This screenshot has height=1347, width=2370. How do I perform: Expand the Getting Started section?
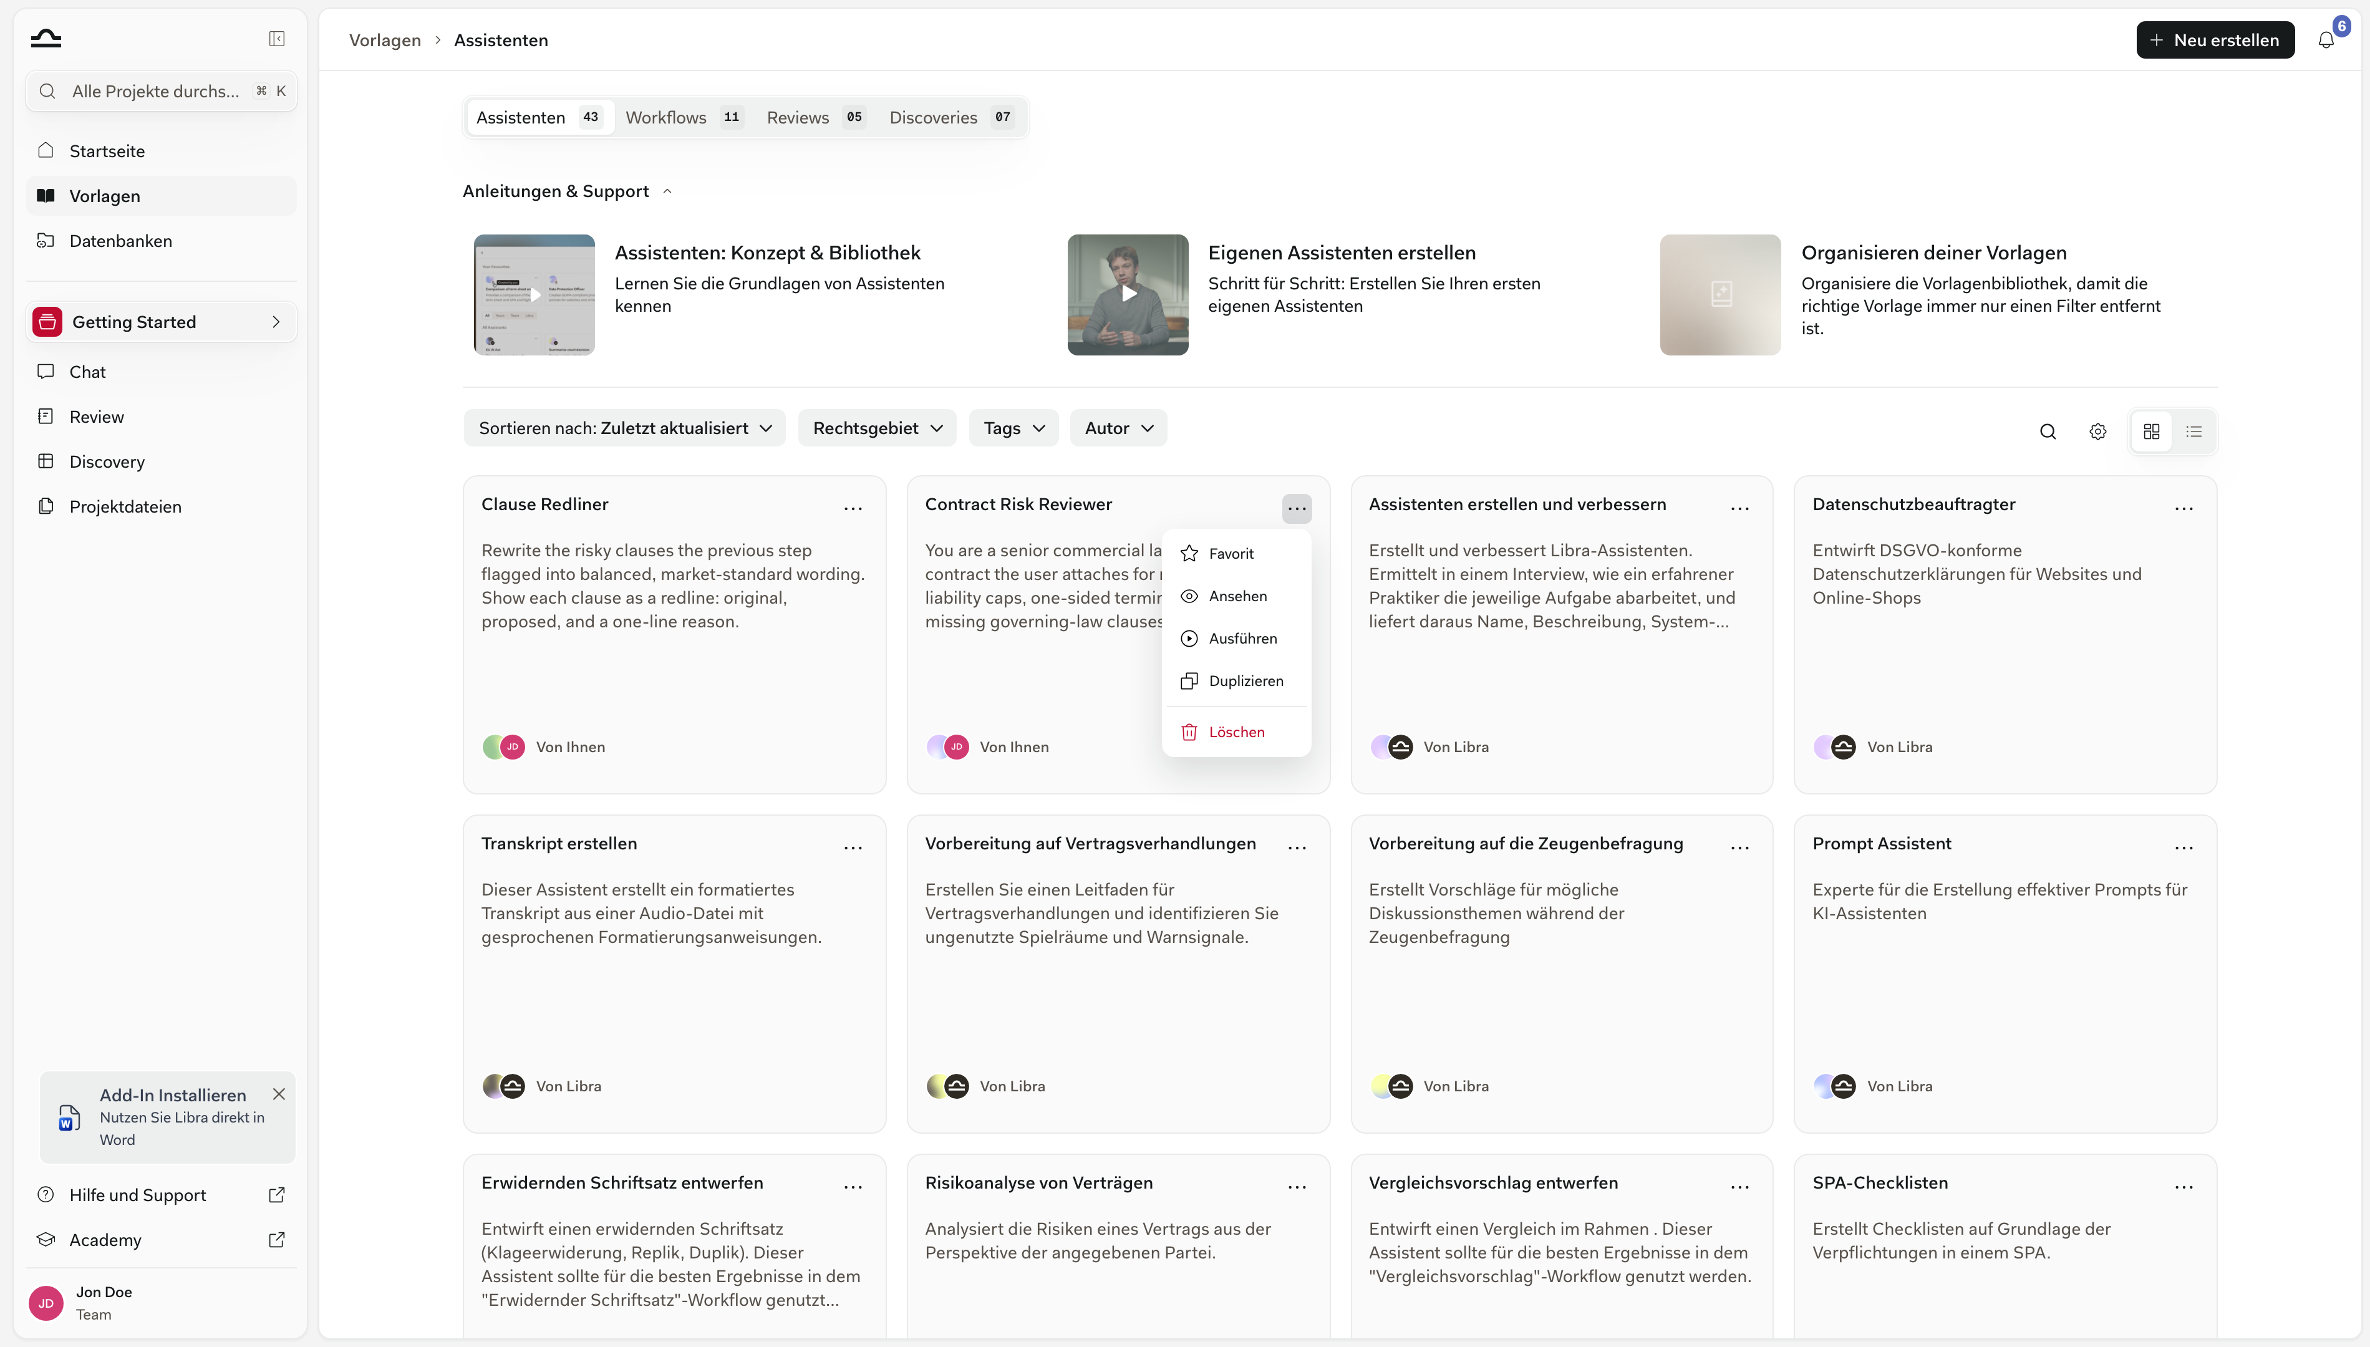(x=161, y=322)
